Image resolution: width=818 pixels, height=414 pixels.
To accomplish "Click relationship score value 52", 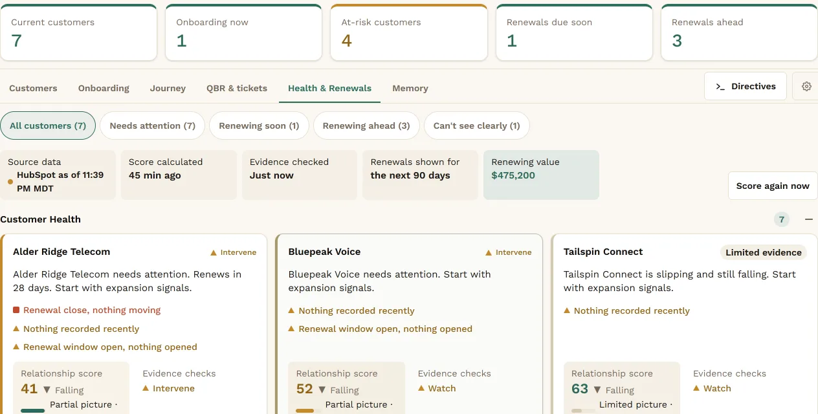I will (305, 389).
